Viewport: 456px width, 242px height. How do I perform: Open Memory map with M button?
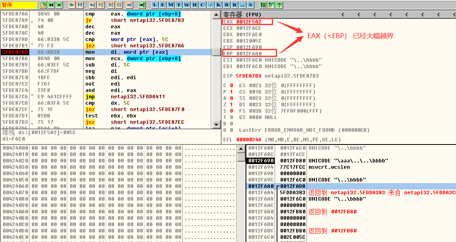pyautogui.click(x=171, y=5)
